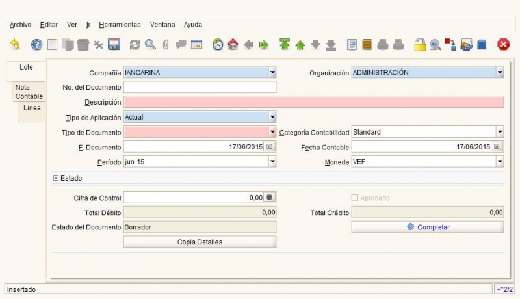Expand the Tipo de Documento dropdown
520x299 pixels.
[x=272, y=132]
